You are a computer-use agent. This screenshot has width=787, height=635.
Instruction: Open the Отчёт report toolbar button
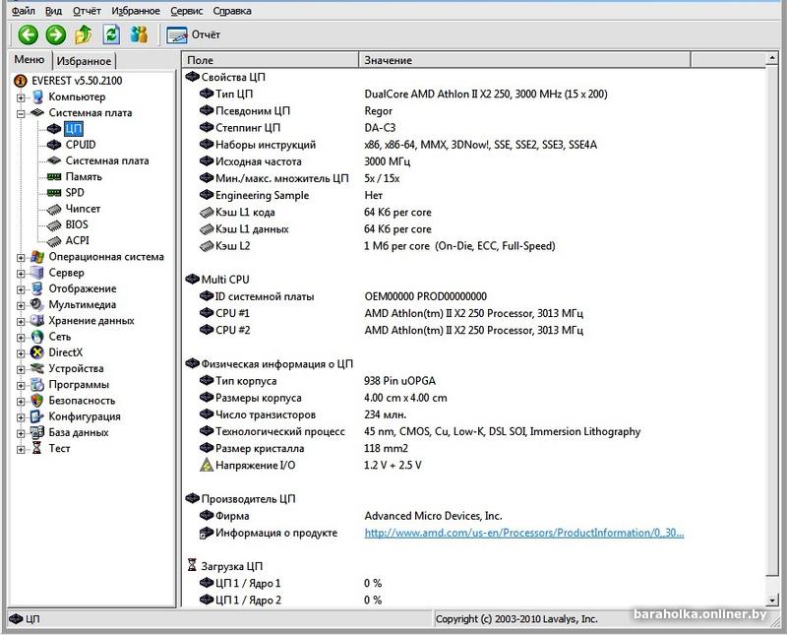pos(194,35)
